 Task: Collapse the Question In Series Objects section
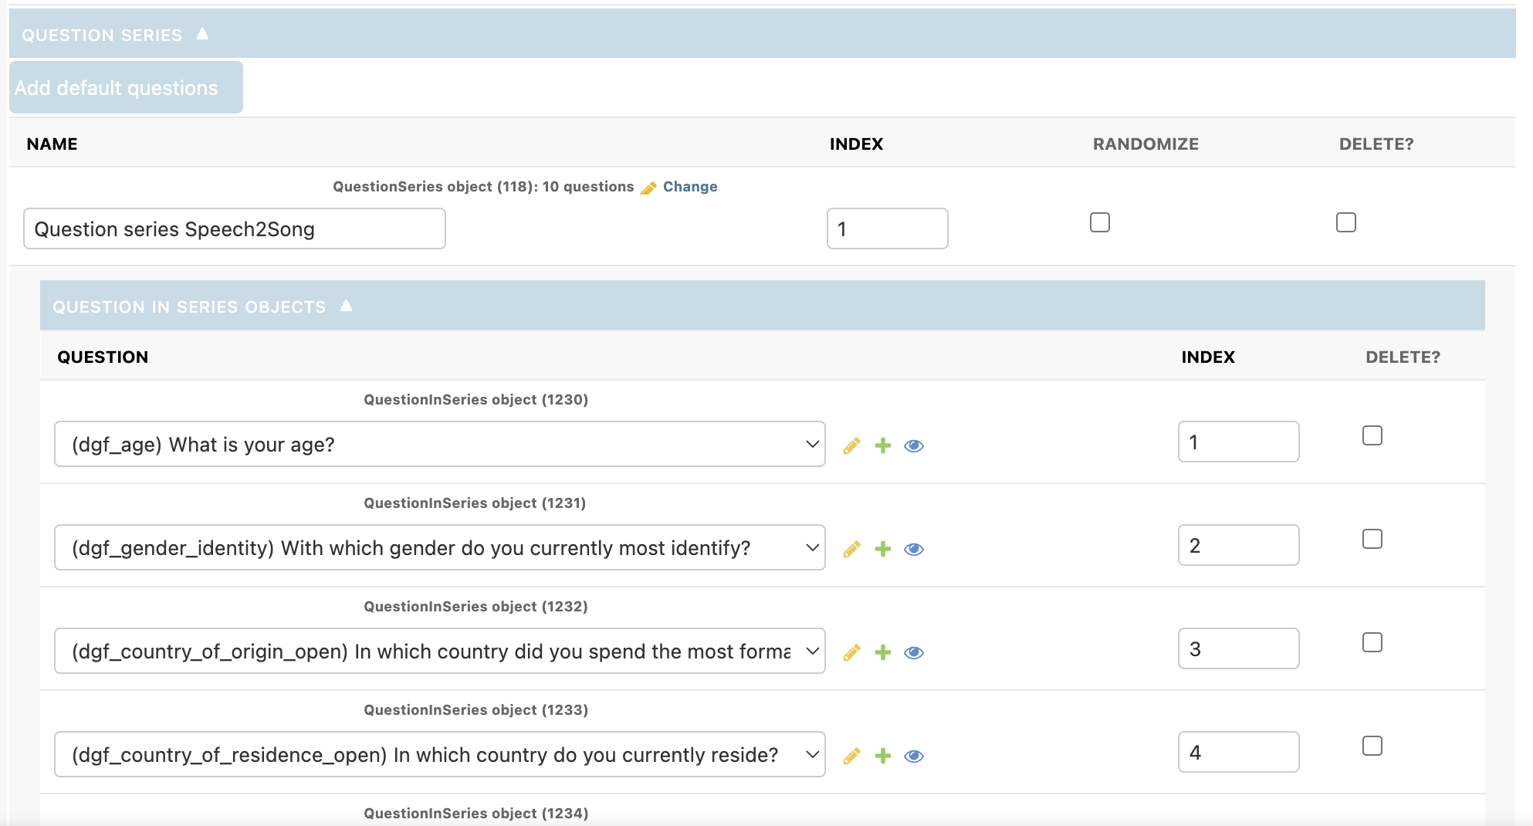coord(347,306)
